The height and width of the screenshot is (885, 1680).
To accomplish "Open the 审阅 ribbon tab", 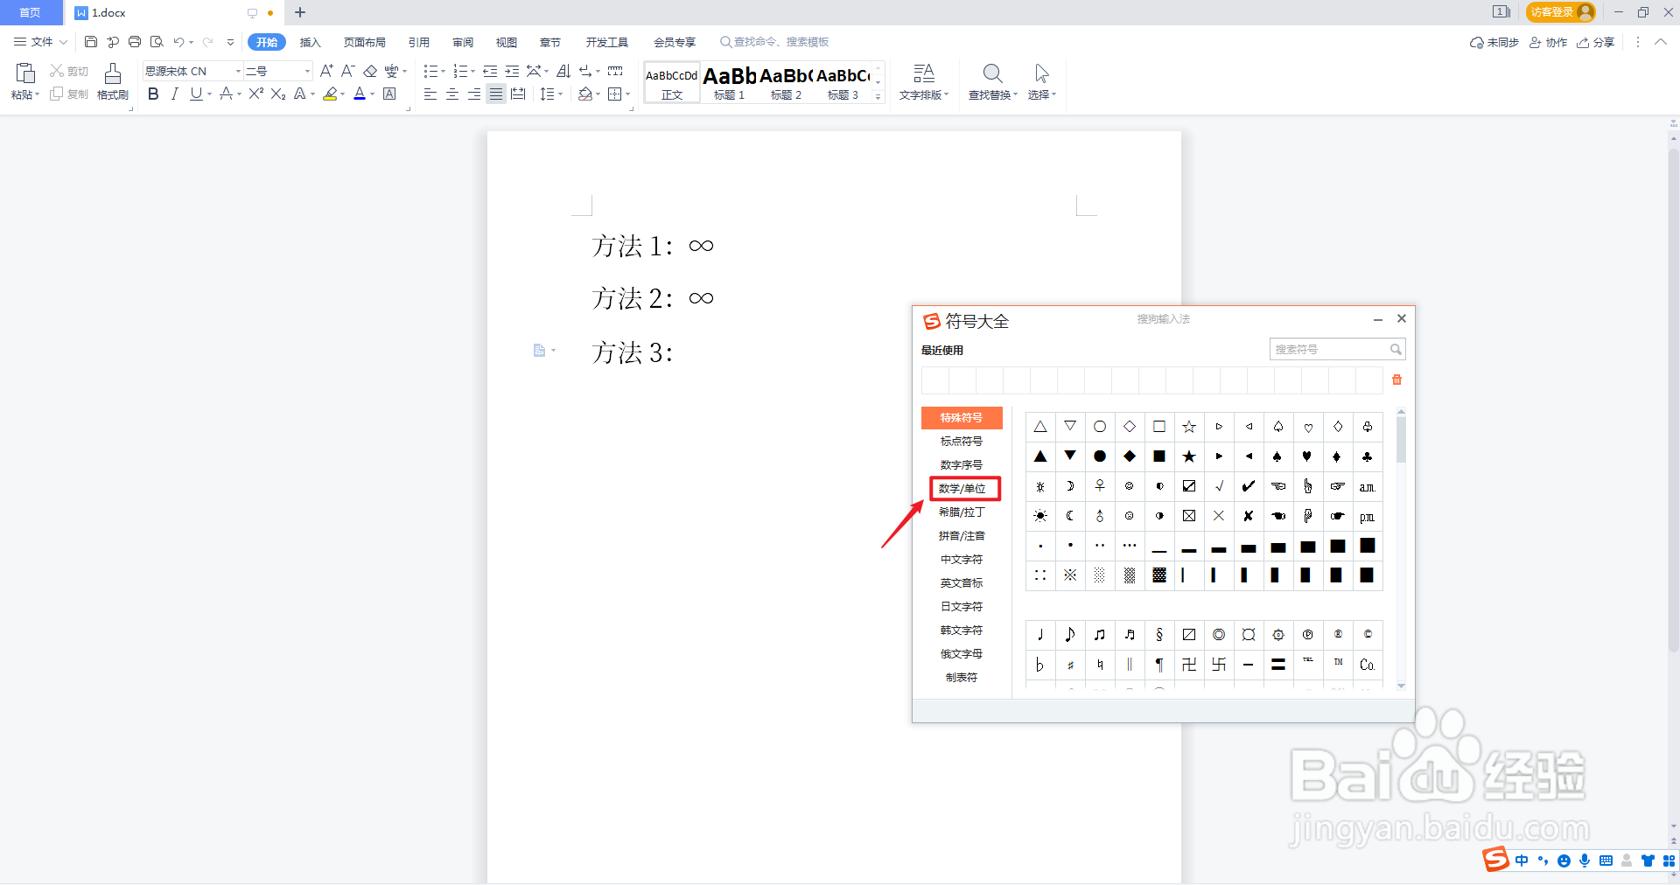I will (462, 42).
